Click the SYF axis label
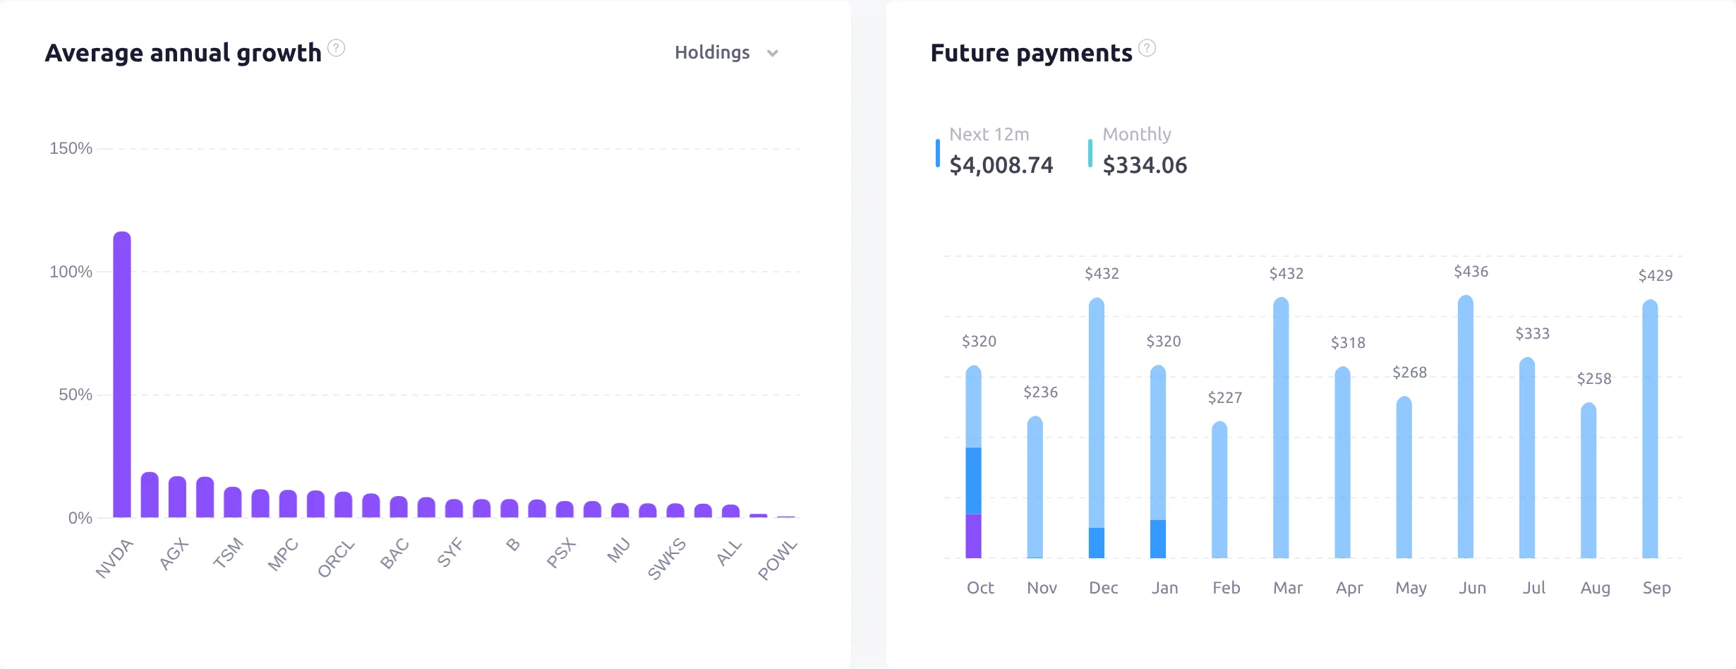Viewport: 1736px width, 669px height. point(450,552)
